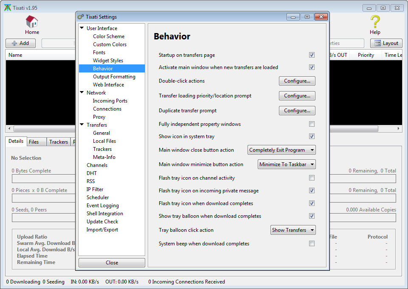Screen dimensions: 408x289
Task: Enable Flash tray icon on channel activity
Action: point(312,178)
